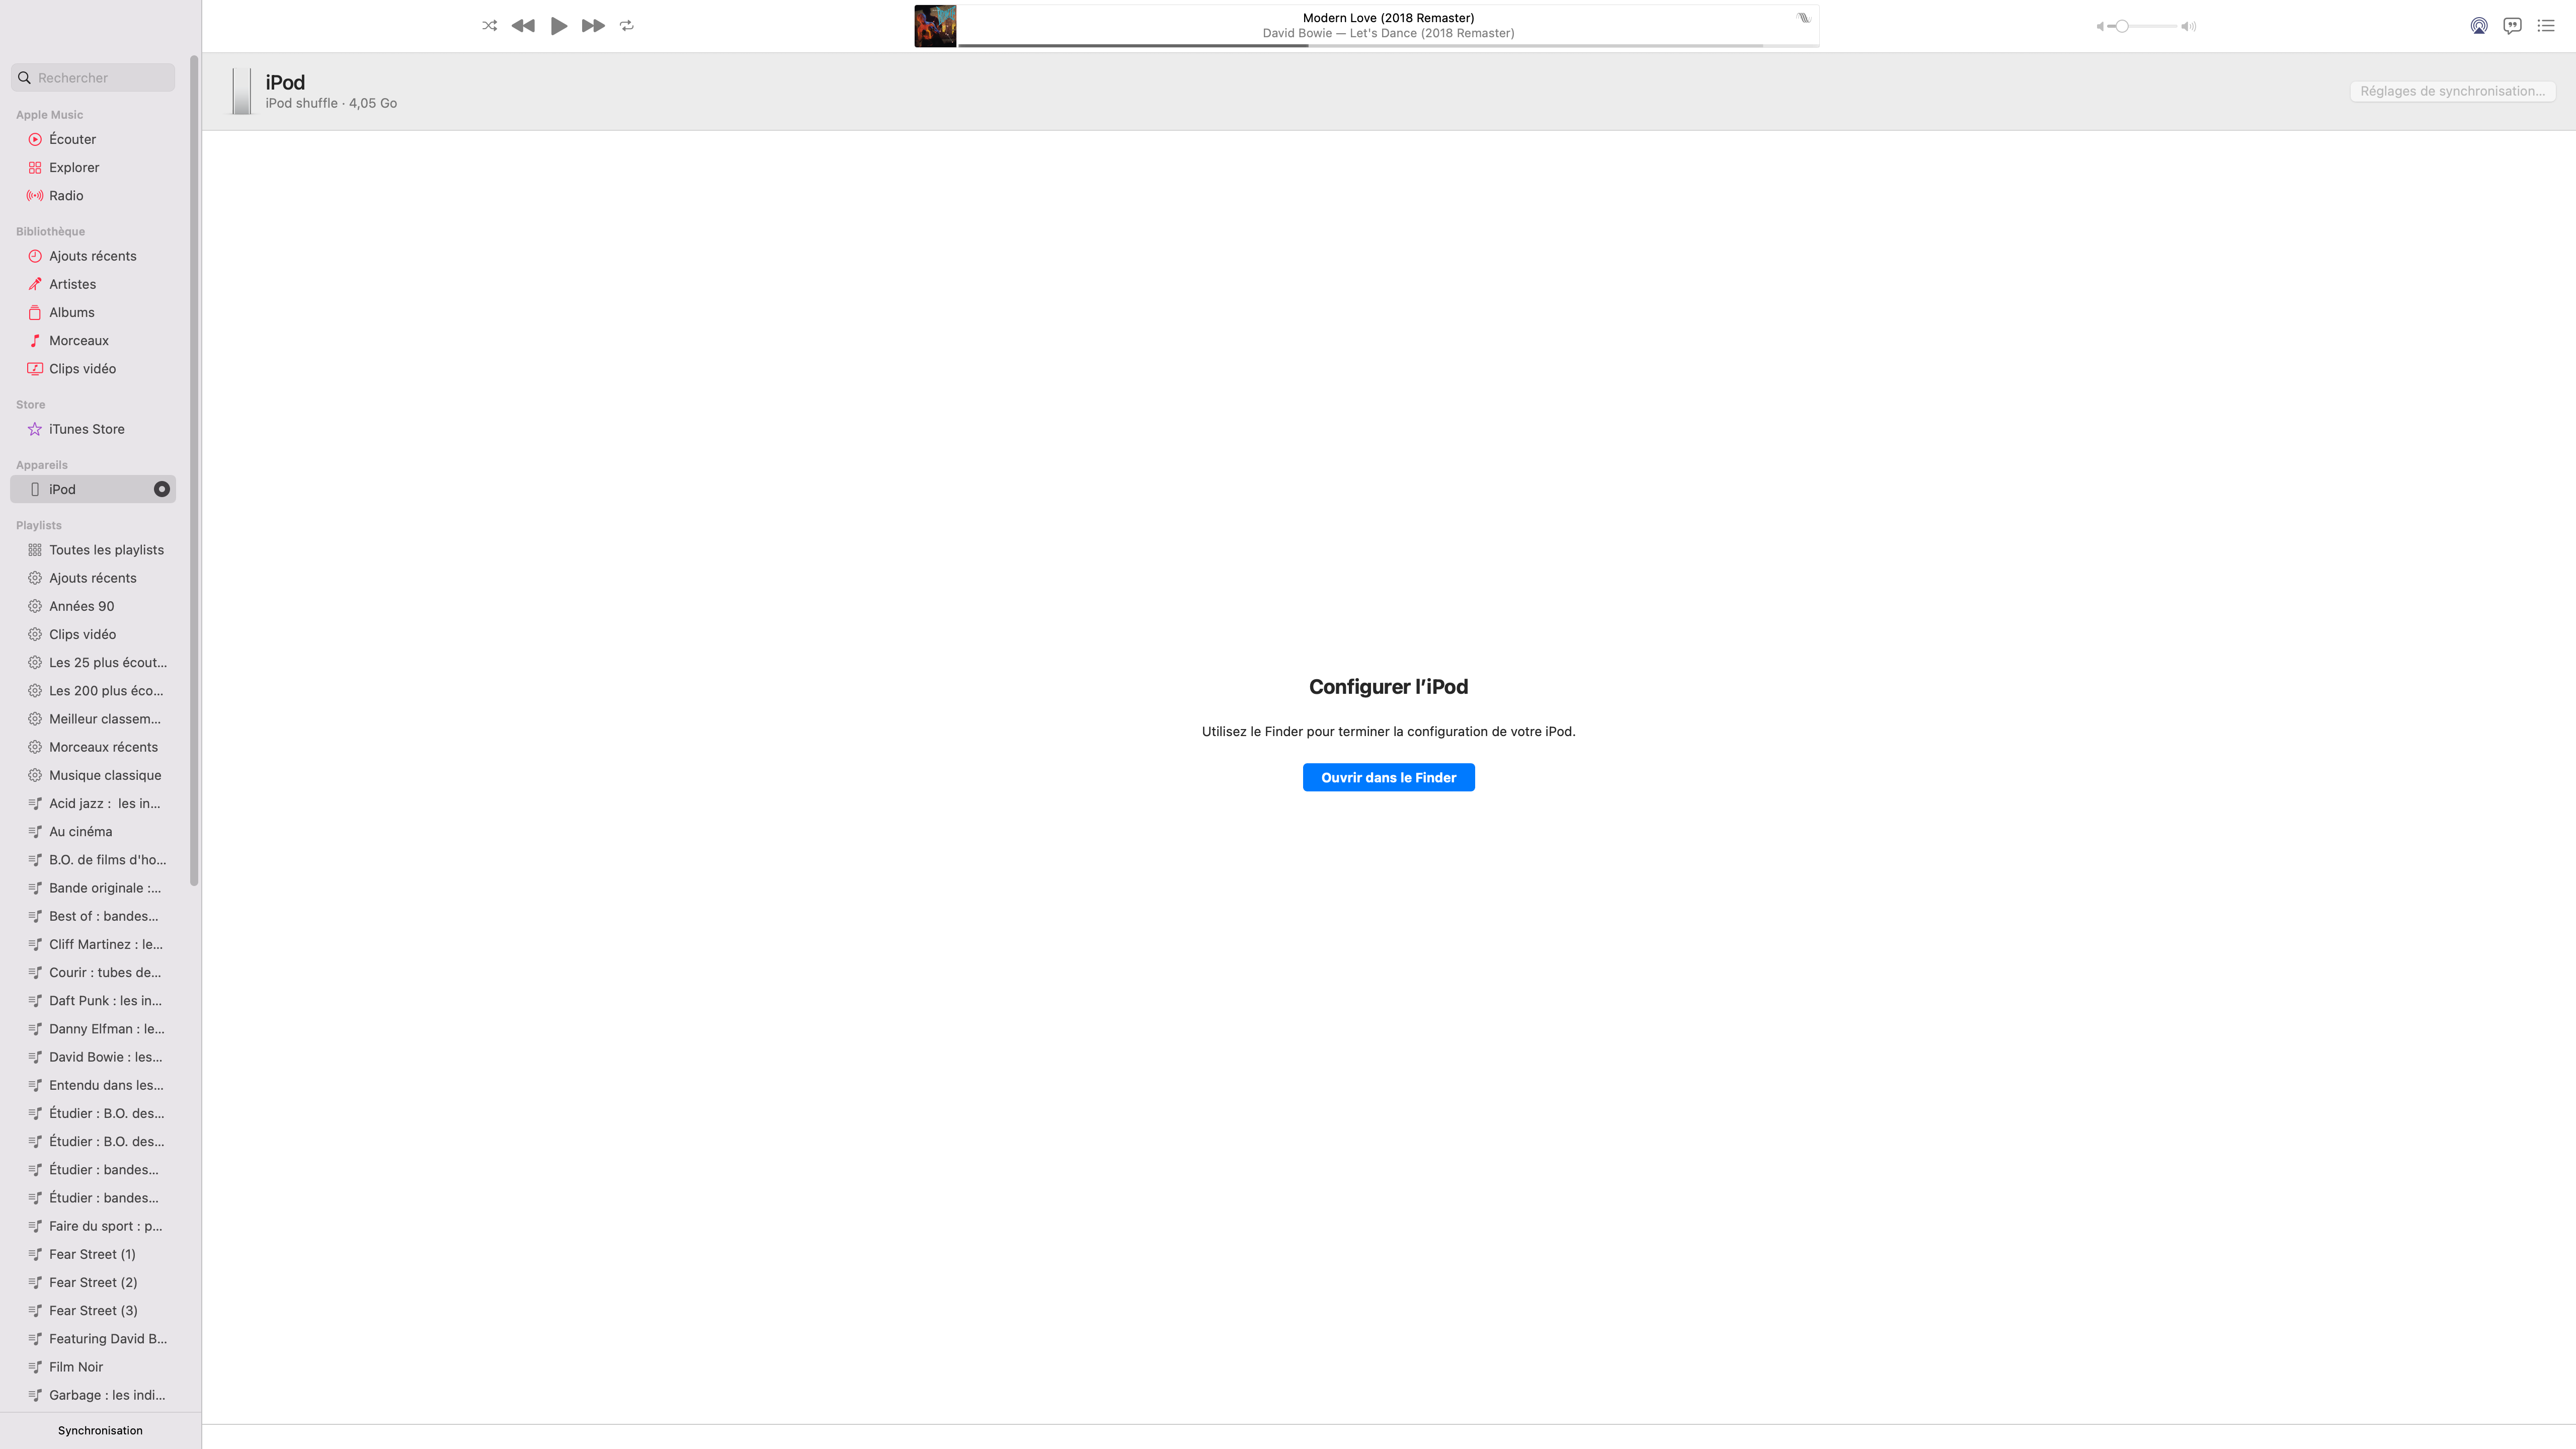Click David Bowie — Let's Dance subtitle
Viewport: 2576px width, 1449px height.
point(1388,33)
